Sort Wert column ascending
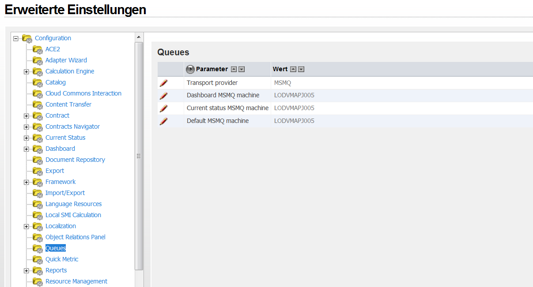Image resolution: width=533 pixels, height=287 pixels. tap(293, 69)
